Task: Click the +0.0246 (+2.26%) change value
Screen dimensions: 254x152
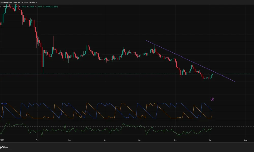Action: [50, 7]
